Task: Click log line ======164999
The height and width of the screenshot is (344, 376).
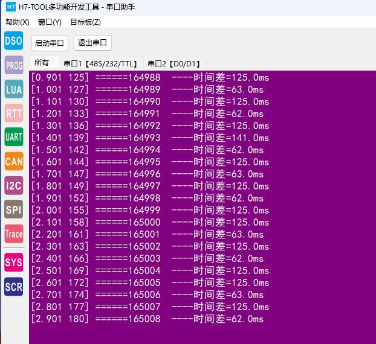Action: point(150,210)
